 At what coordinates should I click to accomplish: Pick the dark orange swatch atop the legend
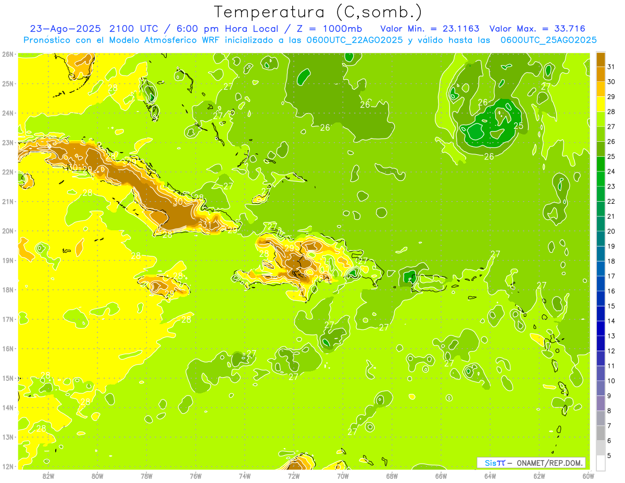[x=601, y=59]
